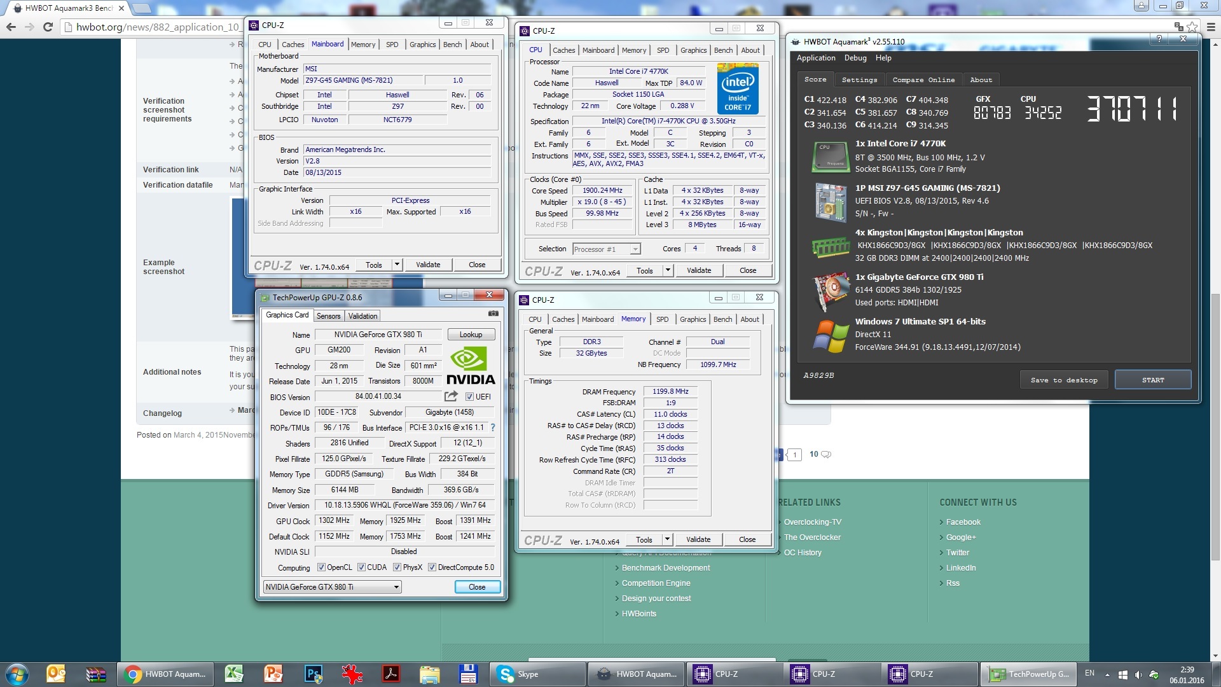Image resolution: width=1221 pixels, height=687 pixels.
Task: Open the Chrome hamburger menu
Action: point(1211,27)
